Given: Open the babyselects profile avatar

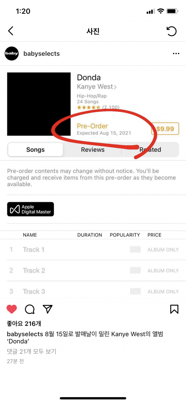Looking at the screenshot, I should point(12,54).
